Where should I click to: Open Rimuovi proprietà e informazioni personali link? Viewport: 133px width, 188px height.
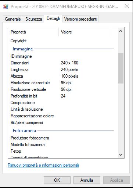[x=43, y=165]
